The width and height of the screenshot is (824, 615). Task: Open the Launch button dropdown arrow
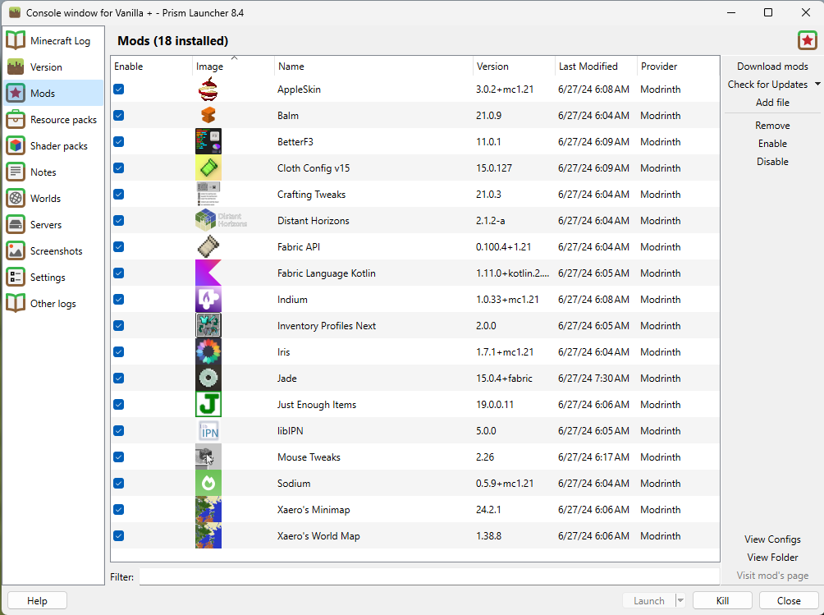680,600
